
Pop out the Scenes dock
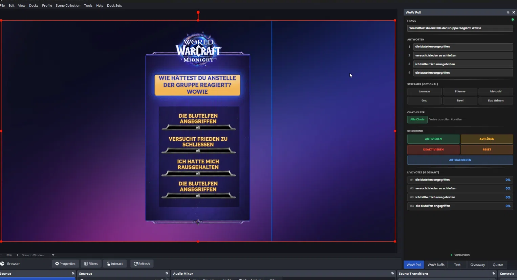click(x=73, y=274)
